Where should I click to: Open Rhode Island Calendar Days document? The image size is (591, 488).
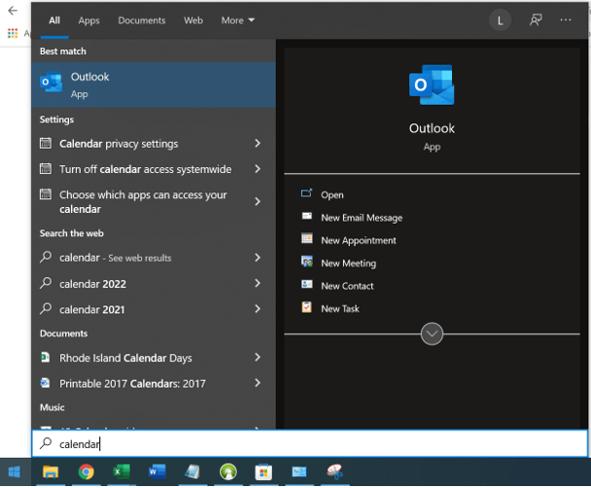154,358
